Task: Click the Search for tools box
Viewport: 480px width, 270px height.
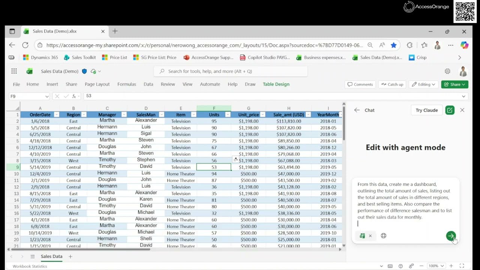Action: point(231,71)
